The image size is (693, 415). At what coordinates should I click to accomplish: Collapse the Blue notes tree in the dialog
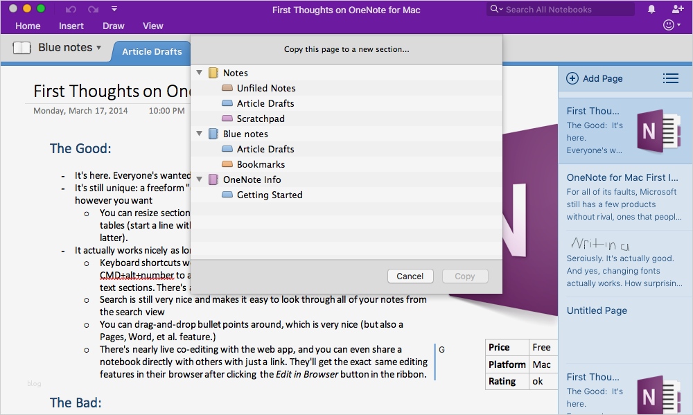(200, 134)
